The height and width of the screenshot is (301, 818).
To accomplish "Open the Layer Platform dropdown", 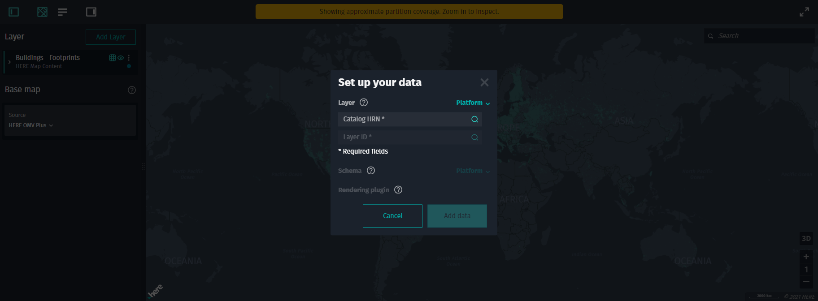I will pyautogui.click(x=473, y=103).
